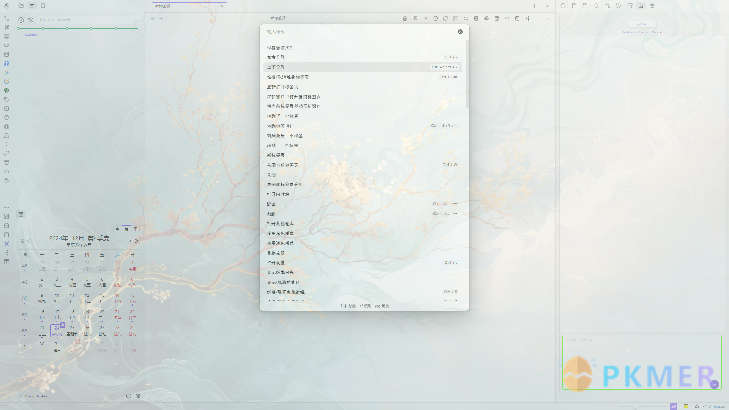Click the table grid icon in note toolbar
Screen dimensions: 729x410
click(497, 18)
